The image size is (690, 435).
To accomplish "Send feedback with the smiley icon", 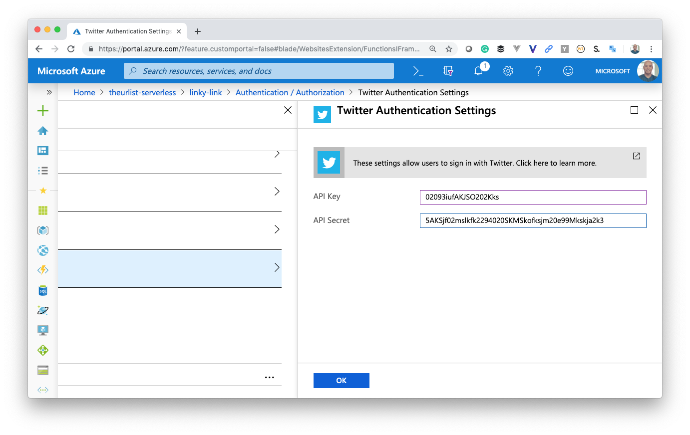I will [568, 71].
